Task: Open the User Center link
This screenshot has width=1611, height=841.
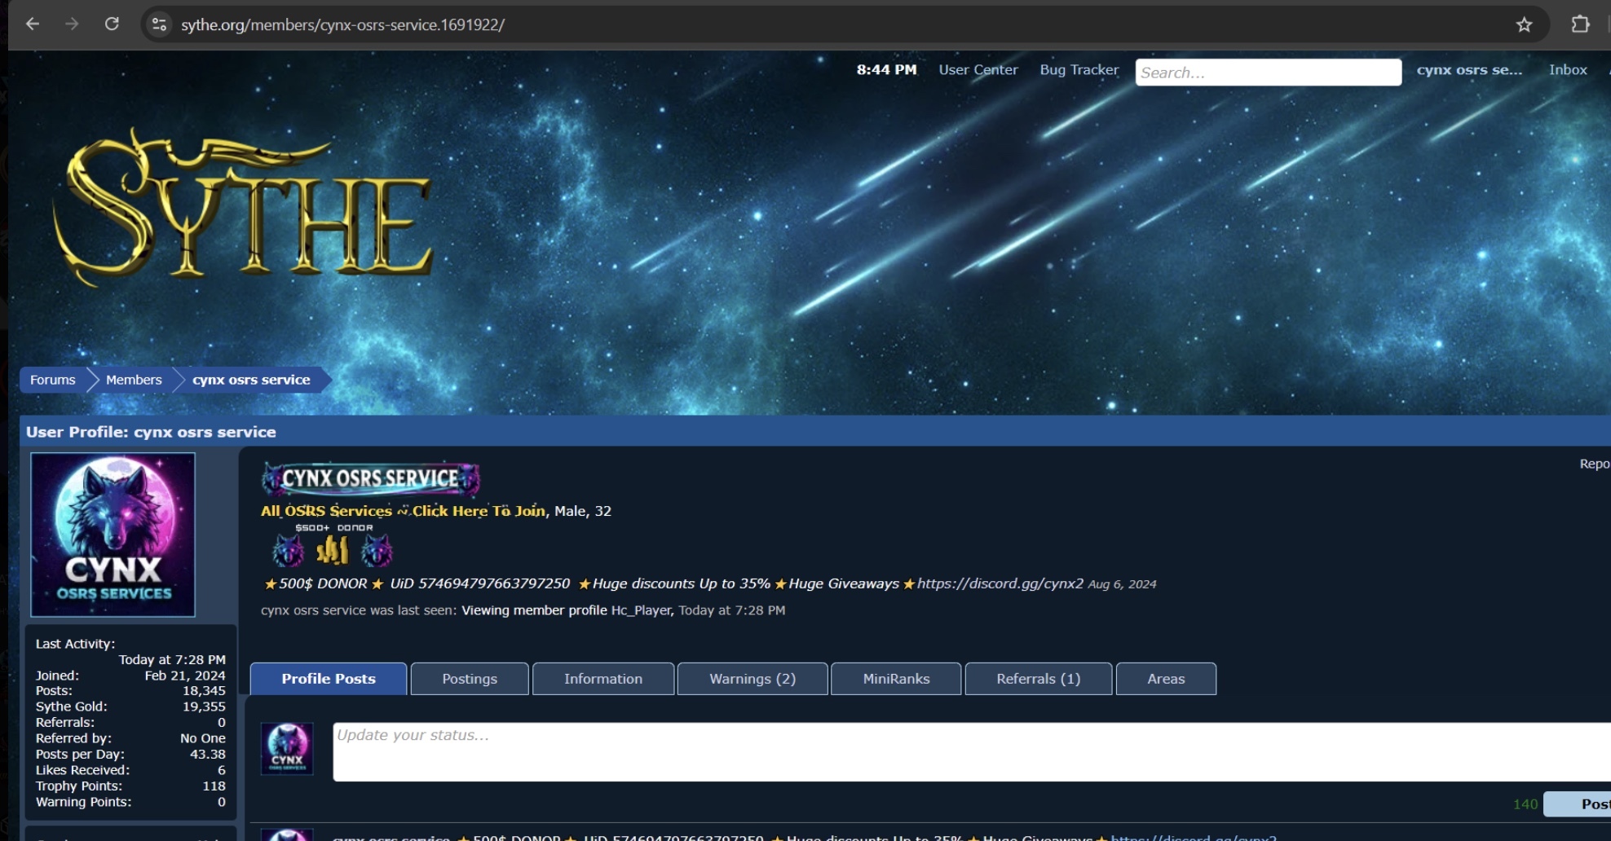Action: pyautogui.click(x=978, y=70)
